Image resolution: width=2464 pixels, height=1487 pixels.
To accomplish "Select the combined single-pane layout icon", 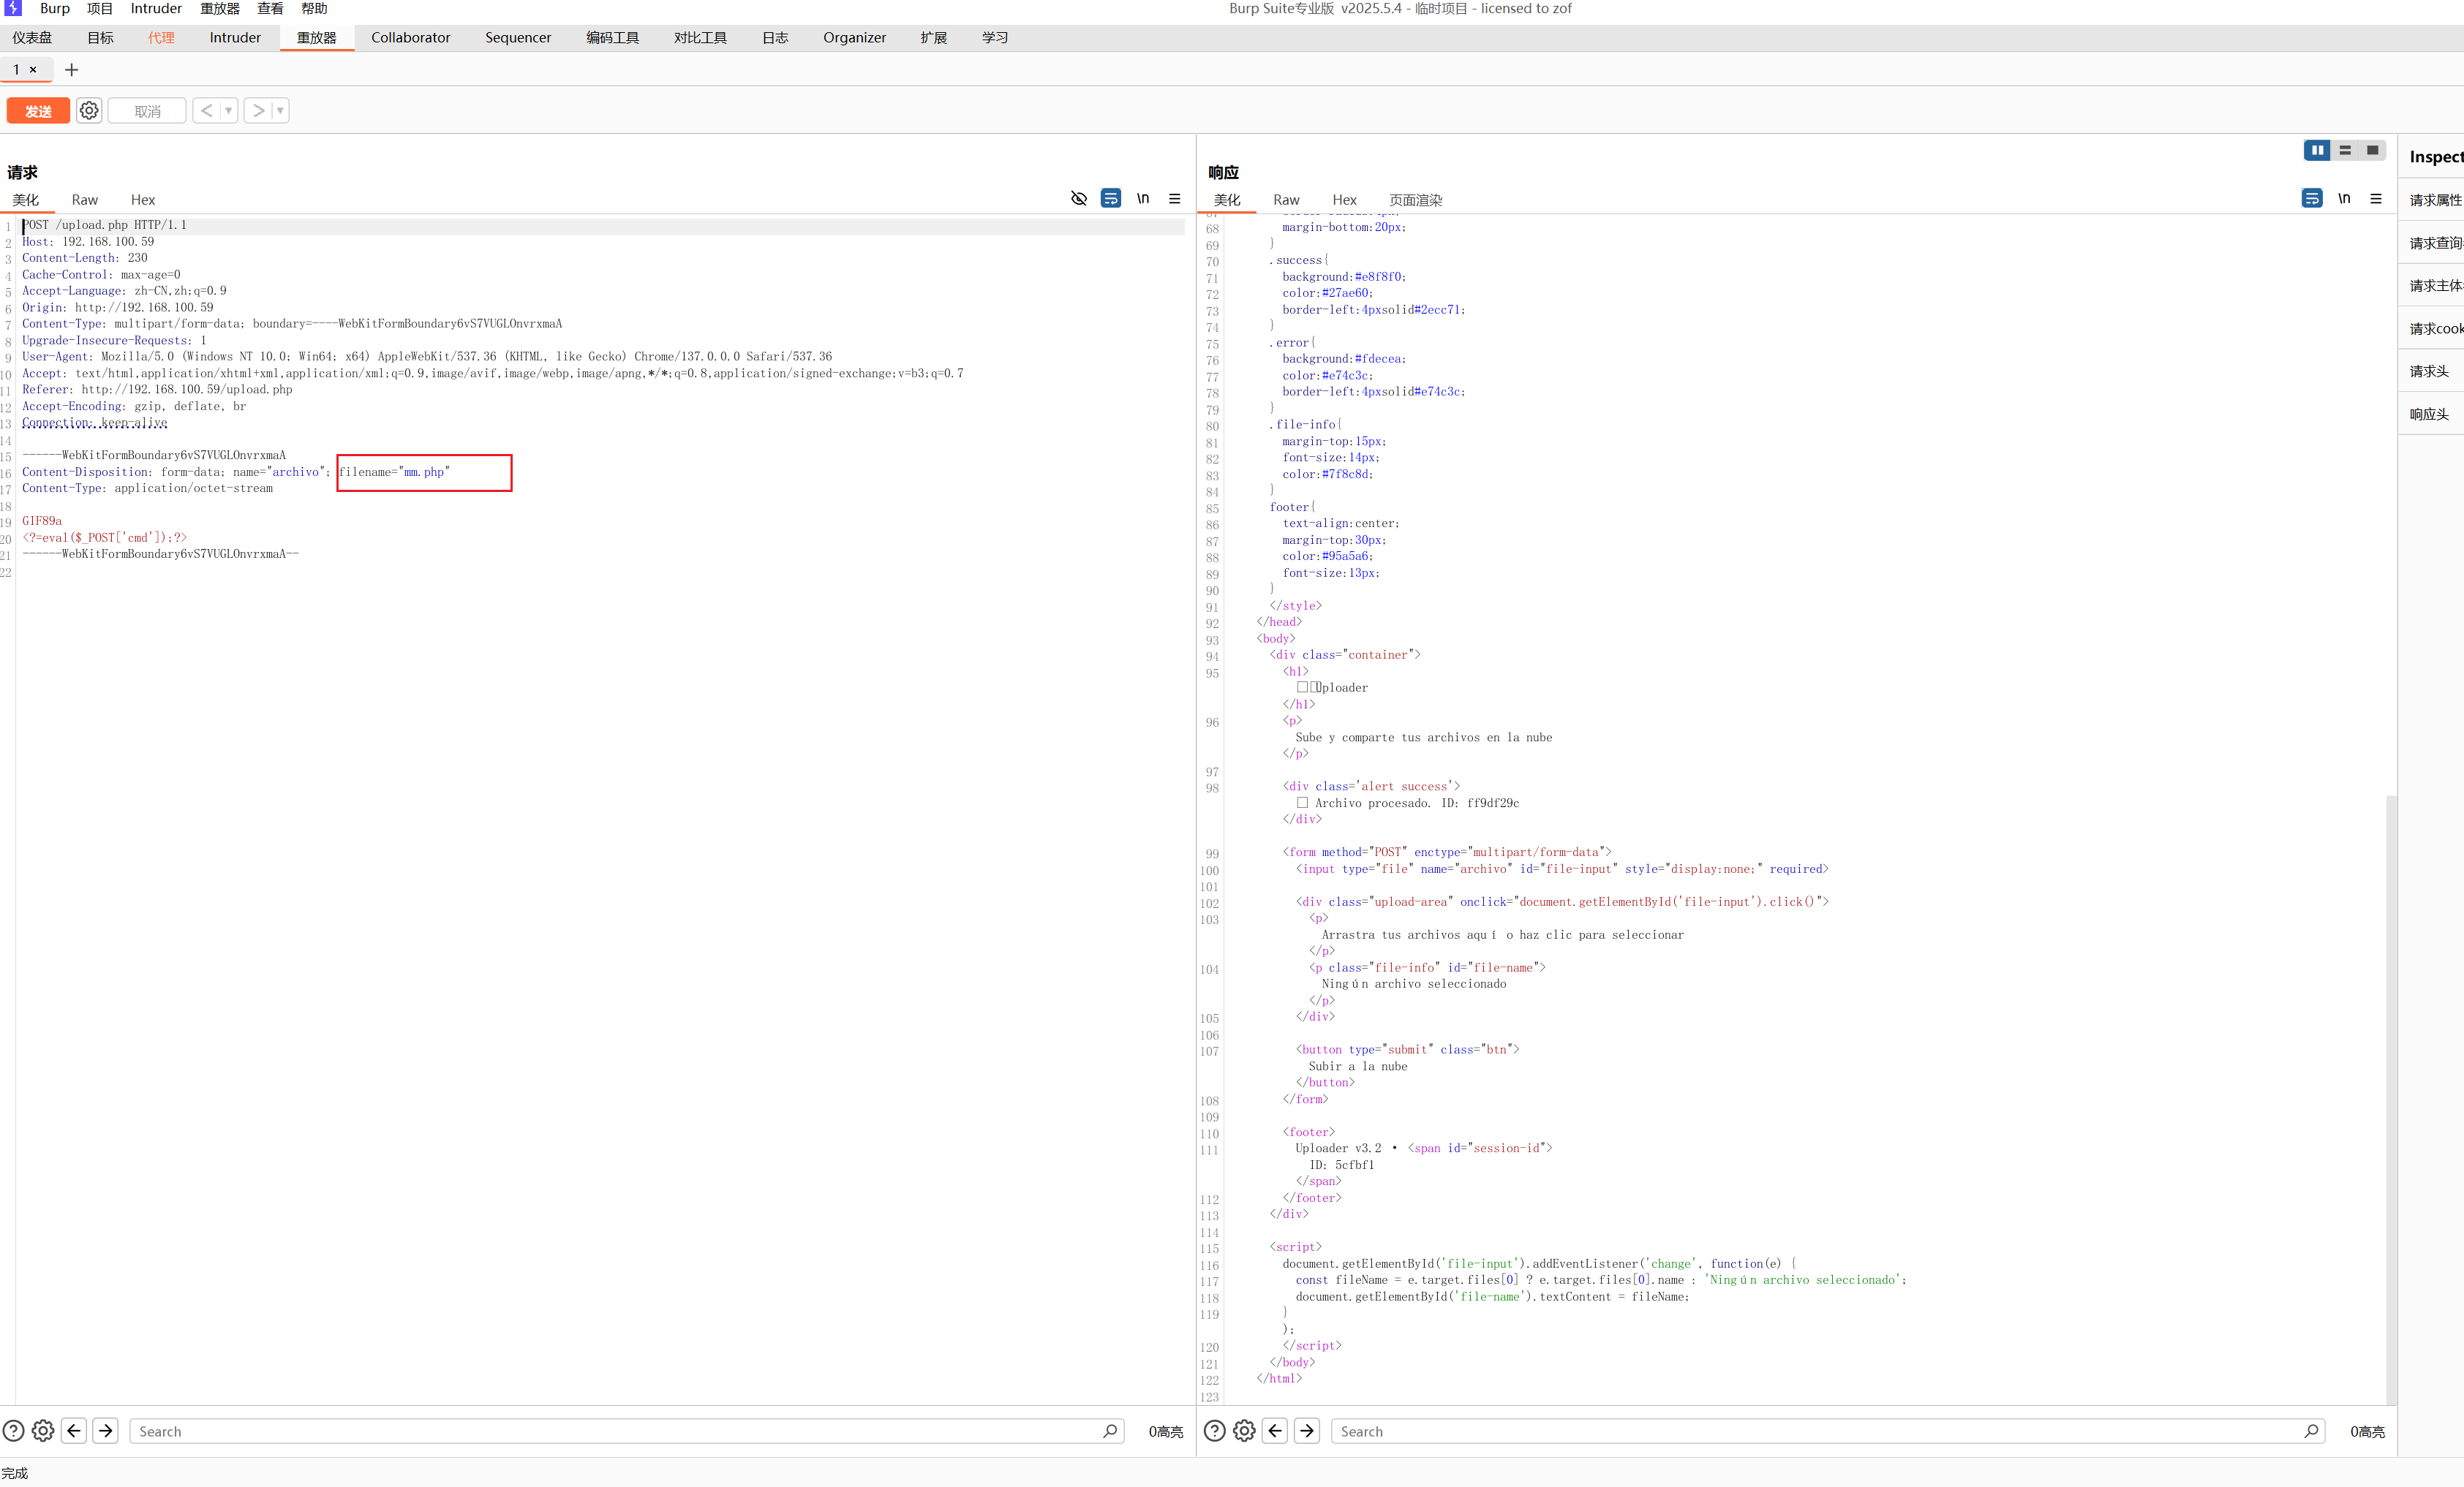I will coord(2372,150).
